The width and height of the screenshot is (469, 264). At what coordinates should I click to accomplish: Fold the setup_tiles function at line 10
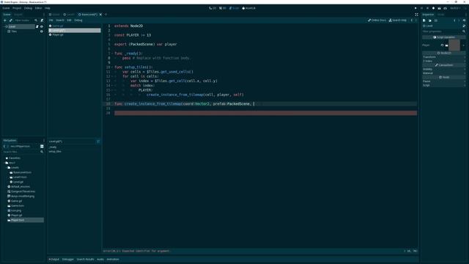tap(112, 67)
